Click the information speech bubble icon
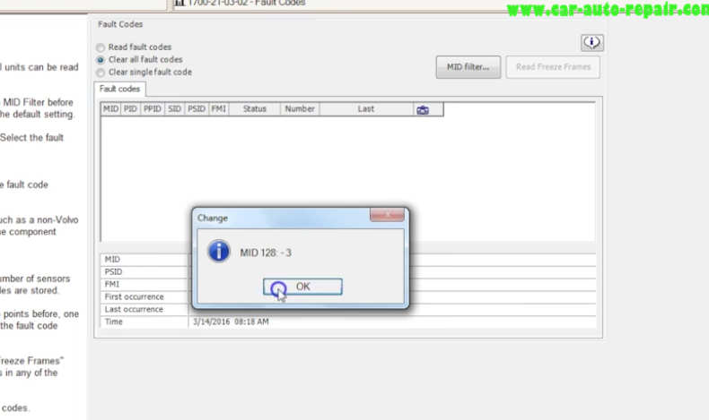Image resolution: width=709 pixels, height=420 pixels. (x=591, y=42)
